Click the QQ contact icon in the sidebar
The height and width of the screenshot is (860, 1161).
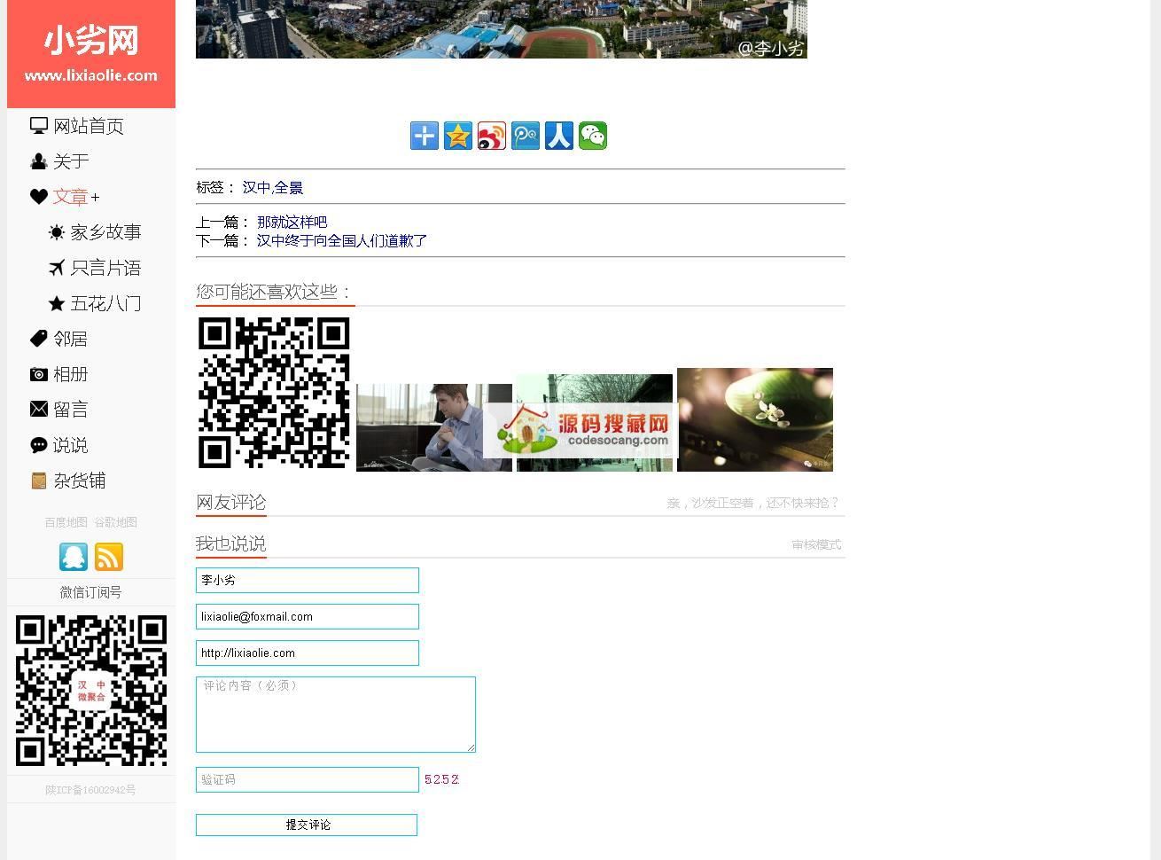pyautogui.click(x=74, y=557)
